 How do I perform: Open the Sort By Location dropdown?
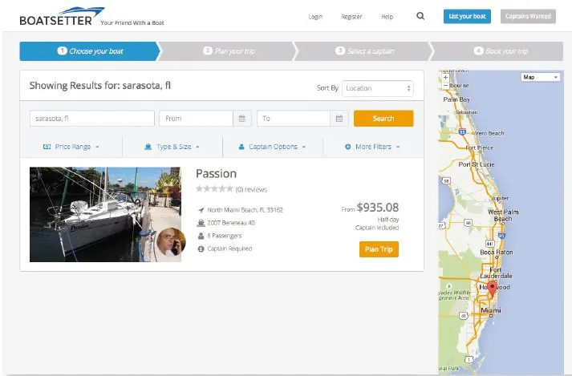[x=377, y=88]
